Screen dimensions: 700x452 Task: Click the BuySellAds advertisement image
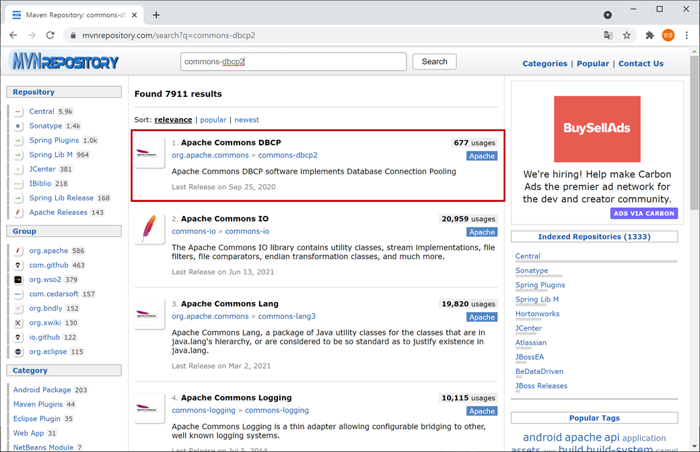(x=597, y=129)
